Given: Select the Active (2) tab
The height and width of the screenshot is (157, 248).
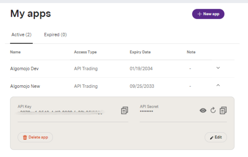Looking at the screenshot, I should click(21, 35).
